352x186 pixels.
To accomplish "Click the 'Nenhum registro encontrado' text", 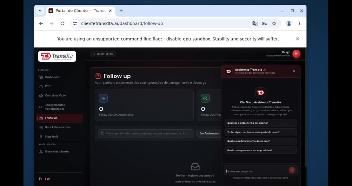I will [195, 176].
